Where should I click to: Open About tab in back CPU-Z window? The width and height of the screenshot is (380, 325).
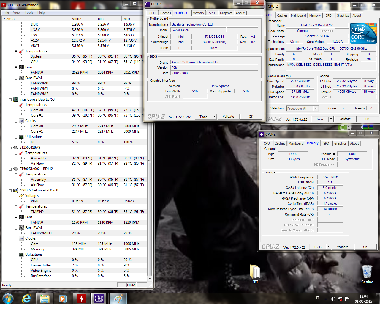click(357, 15)
